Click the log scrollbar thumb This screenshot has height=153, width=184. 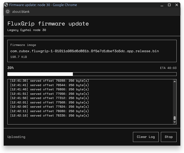(174, 118)
